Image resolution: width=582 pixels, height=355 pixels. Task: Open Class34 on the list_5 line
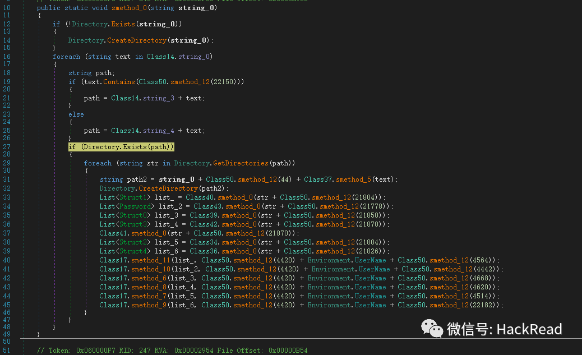(204, 242)
